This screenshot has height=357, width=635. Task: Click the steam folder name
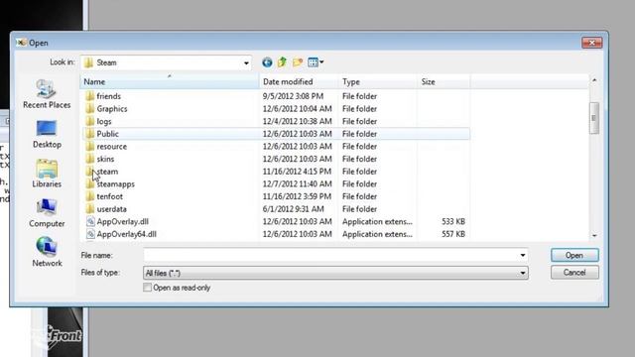[x=107, y=172]
